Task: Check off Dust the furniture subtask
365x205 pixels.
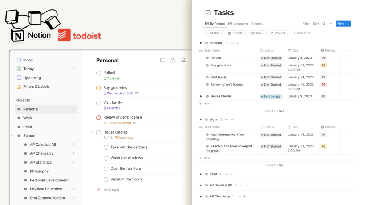Action: pyautogui.click(x=106, y=169)
